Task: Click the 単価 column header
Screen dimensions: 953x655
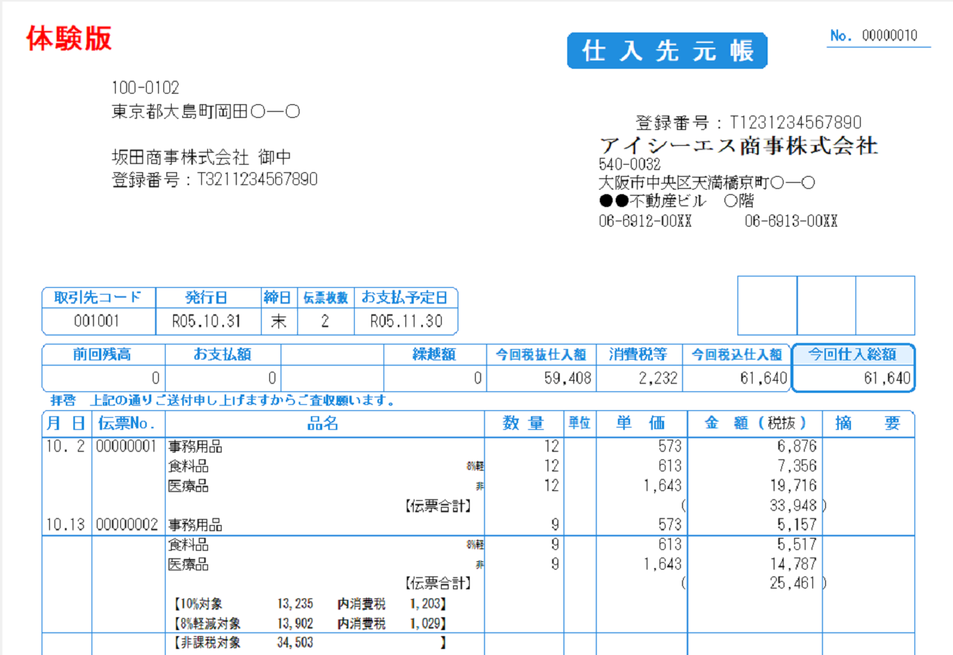Action: point(641,424)
